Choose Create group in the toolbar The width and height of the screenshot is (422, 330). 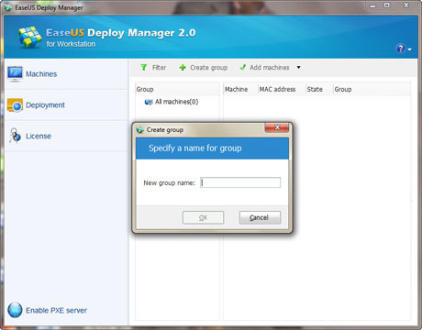coord(209,68)
